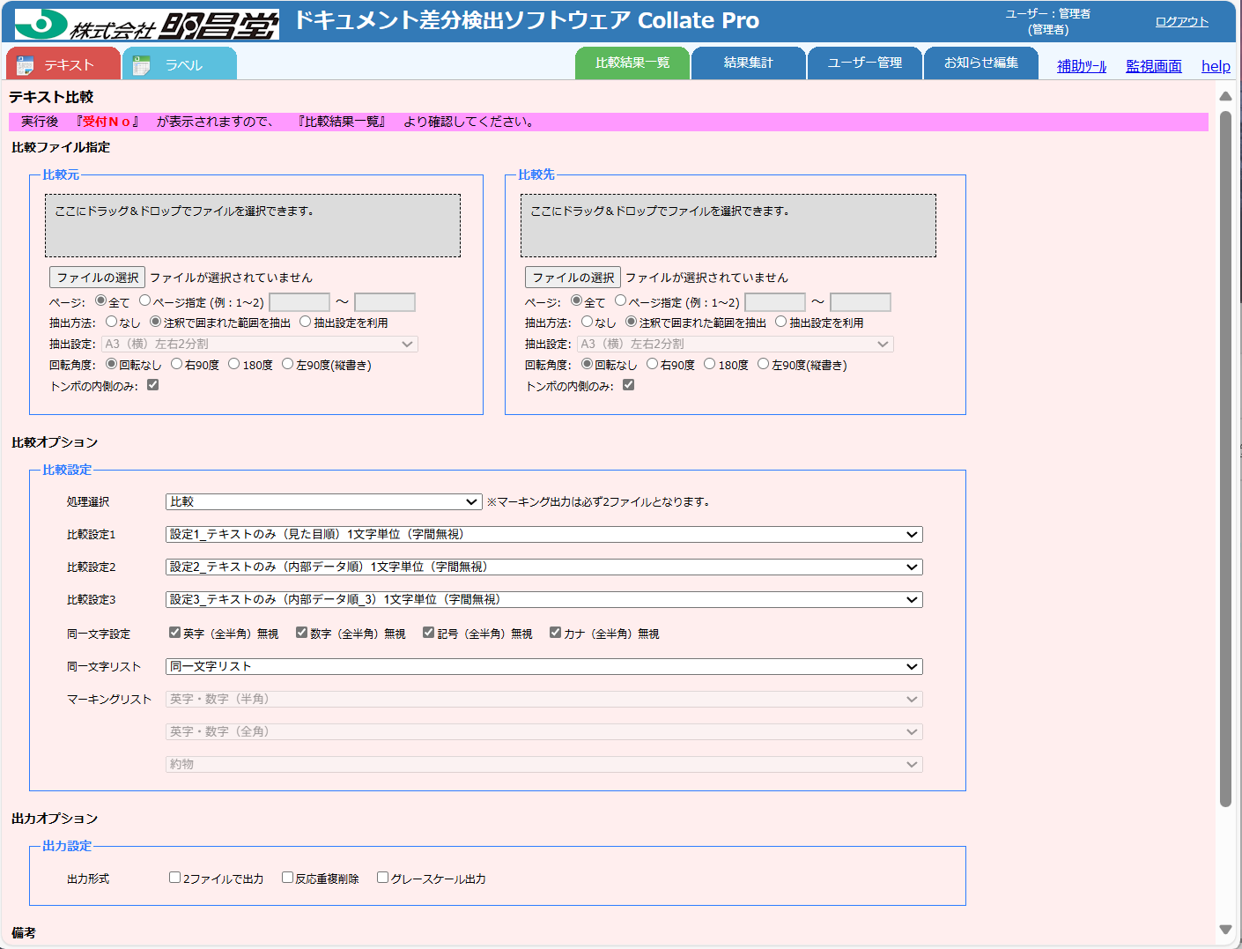This screenshot has height=949, width=1242.
Task: Open the ユーザー管理 tab
Action: coord(864,63)
